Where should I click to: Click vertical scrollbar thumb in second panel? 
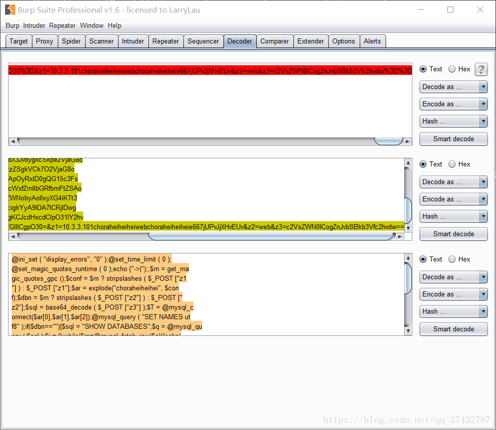point(408,210)
